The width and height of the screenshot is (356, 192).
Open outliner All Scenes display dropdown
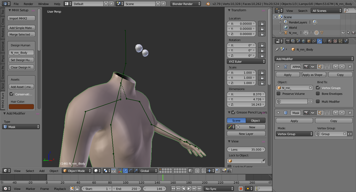point(326,11)
